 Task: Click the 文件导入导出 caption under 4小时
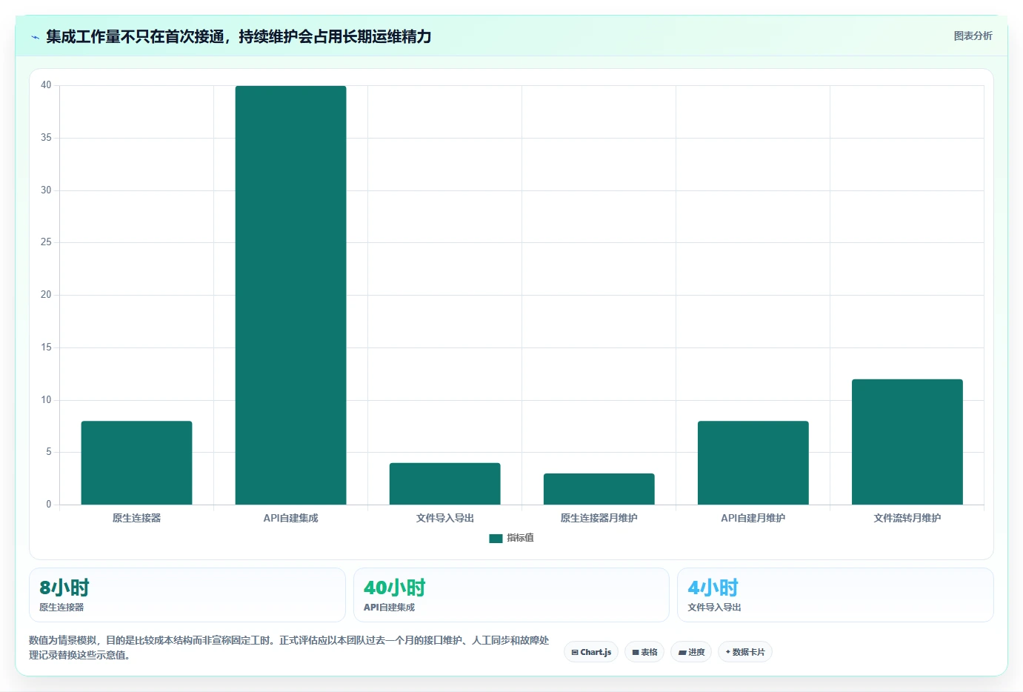pyautogui.click(x=714, y=607)
